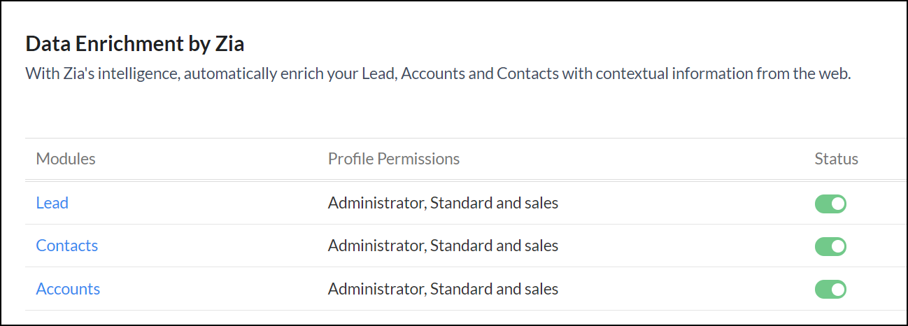Click the Profile Permissions column header
The image size is (908, 326).
pyautogui.click(x=394, y=159)
